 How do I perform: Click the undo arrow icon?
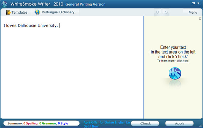pos(157,12)
